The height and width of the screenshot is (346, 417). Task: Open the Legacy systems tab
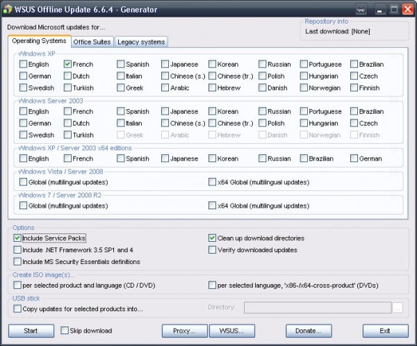(141, 42)
